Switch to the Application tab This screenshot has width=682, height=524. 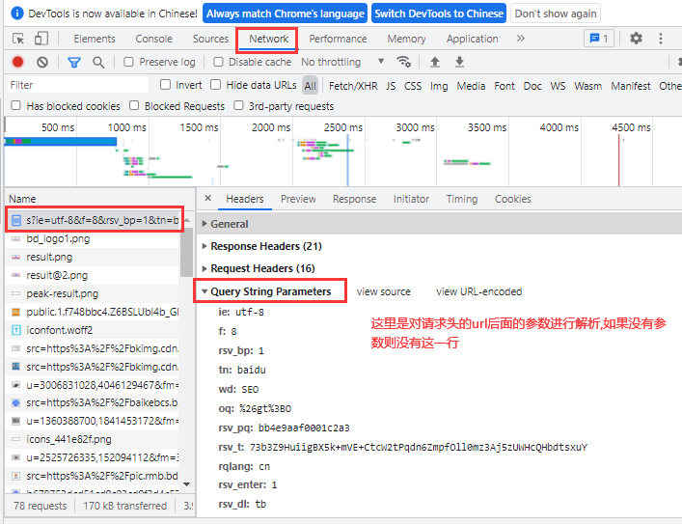point(472,39)
